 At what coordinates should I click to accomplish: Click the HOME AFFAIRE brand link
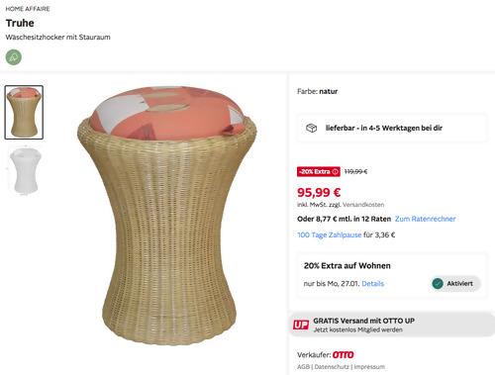click(28, 9)
